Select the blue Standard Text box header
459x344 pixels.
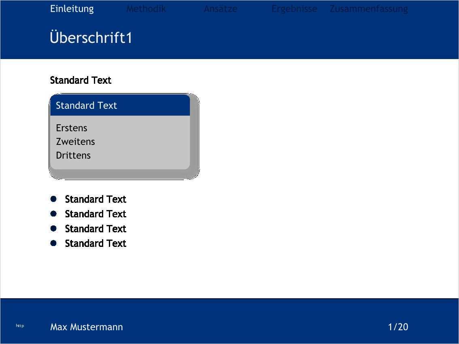120,106
